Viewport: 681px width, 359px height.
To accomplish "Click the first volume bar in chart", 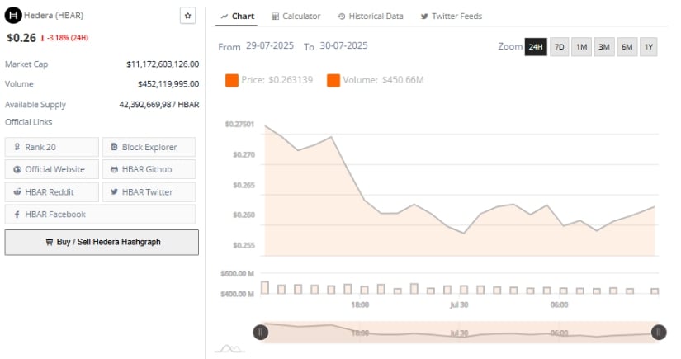I will 264,287.
